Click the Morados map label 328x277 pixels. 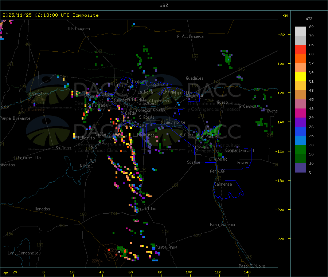(x=42, y=209)
